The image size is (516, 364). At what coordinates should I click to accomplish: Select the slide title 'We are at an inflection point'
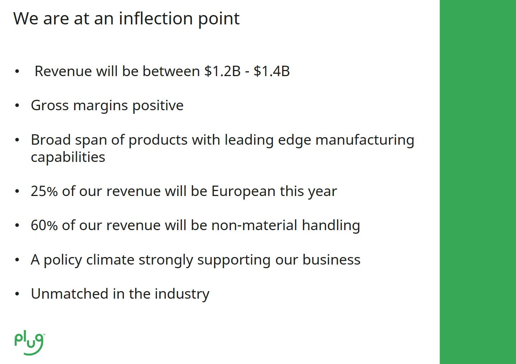(126, 19)
